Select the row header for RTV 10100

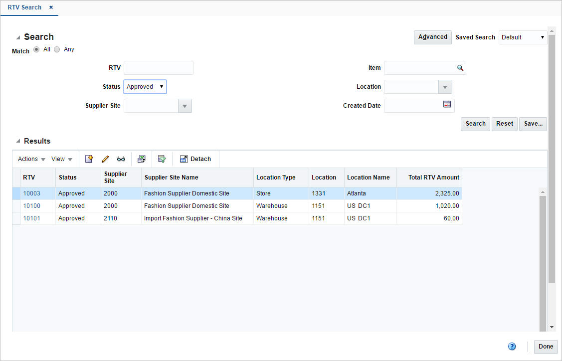(16, 206)
